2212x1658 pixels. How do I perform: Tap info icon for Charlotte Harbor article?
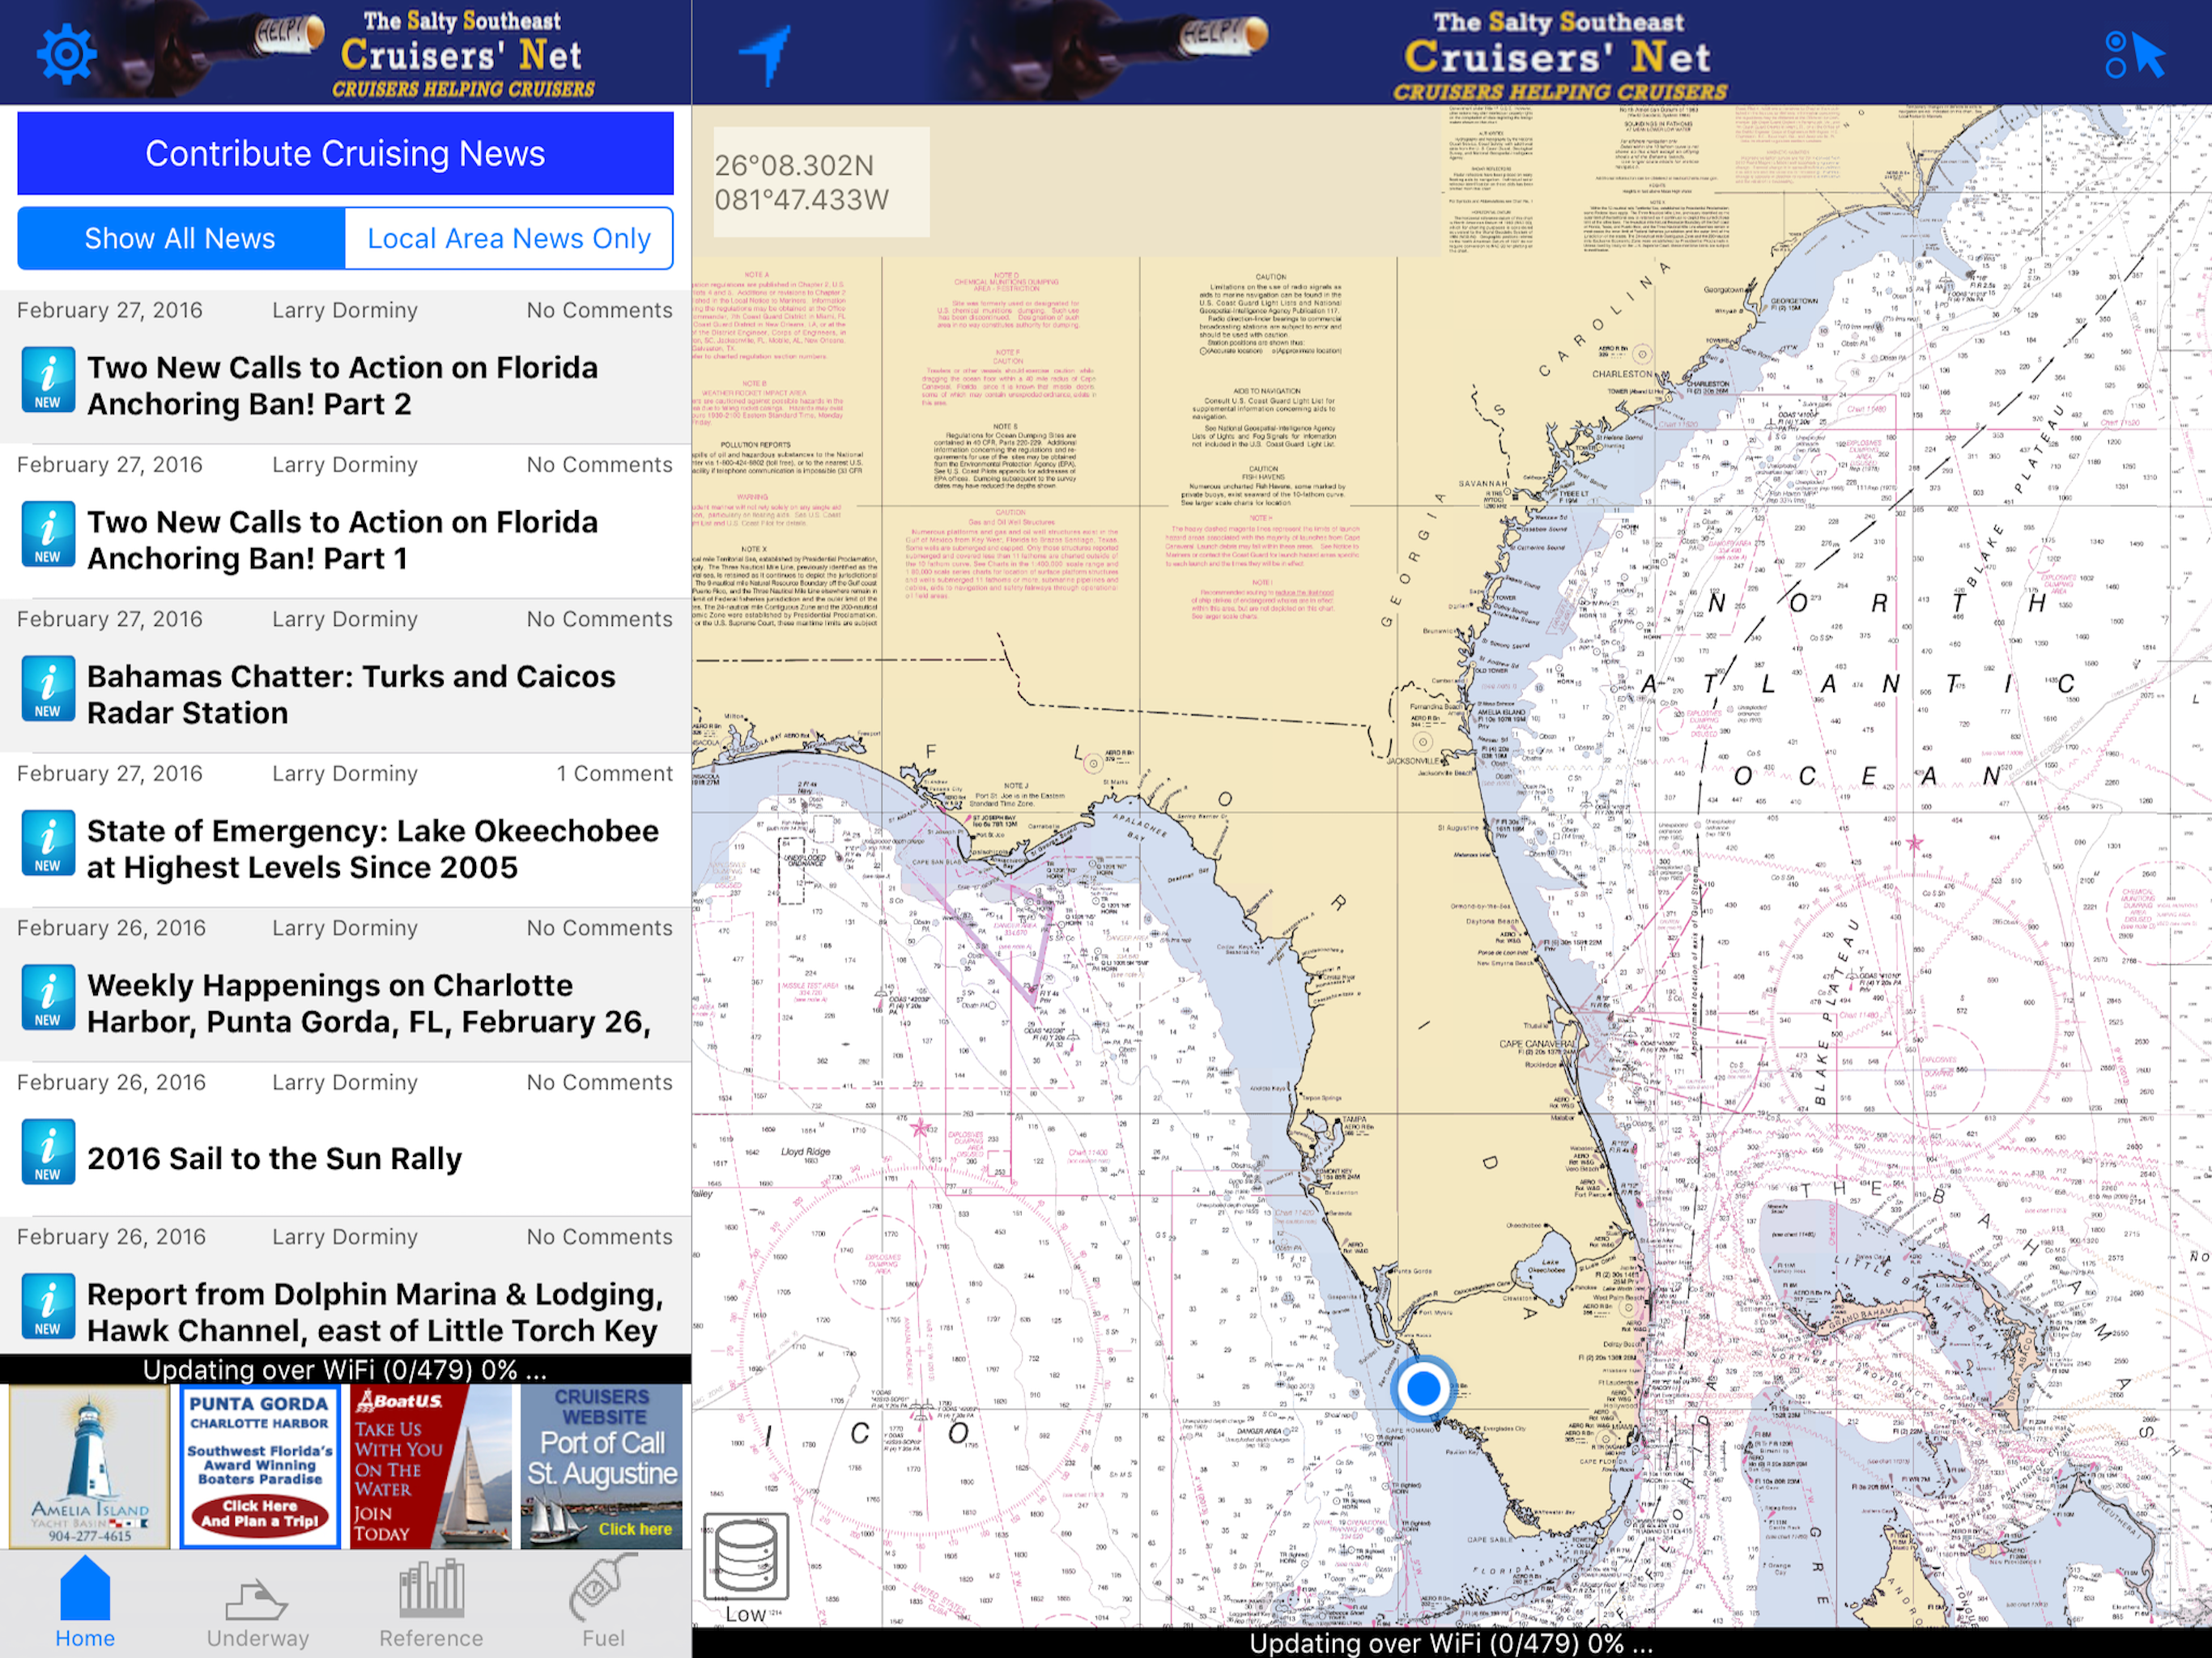(x=48, y=999)
